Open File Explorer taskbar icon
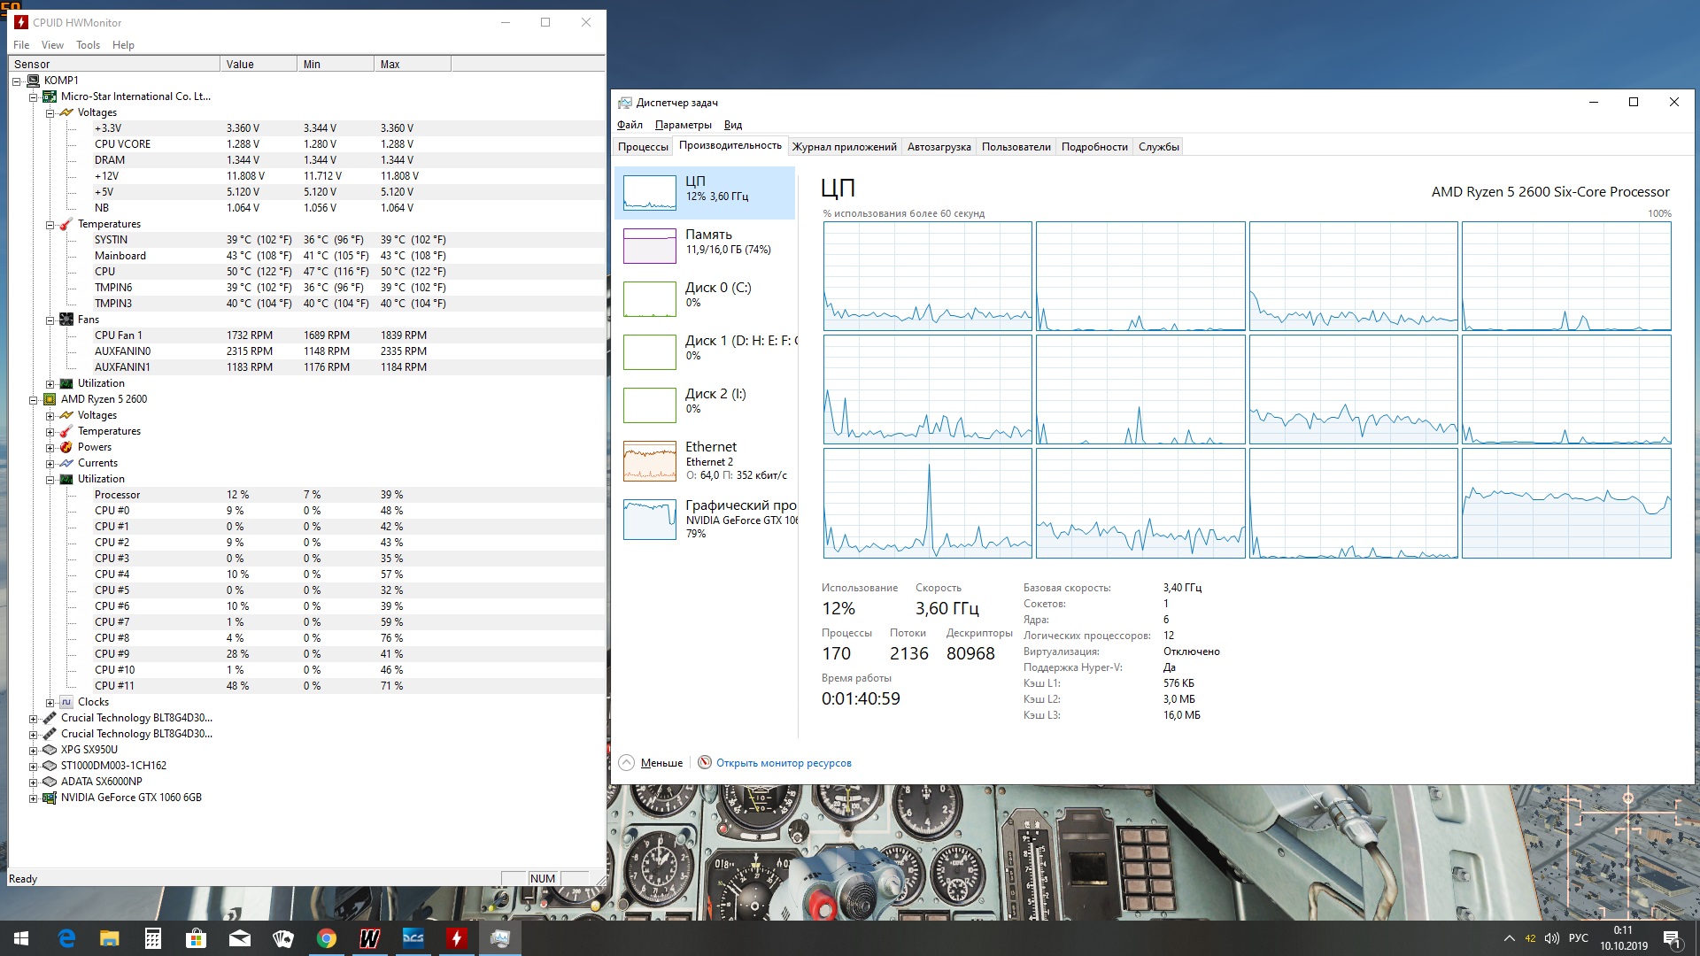This screenshot has height=956, width=1700. [110, 938]
